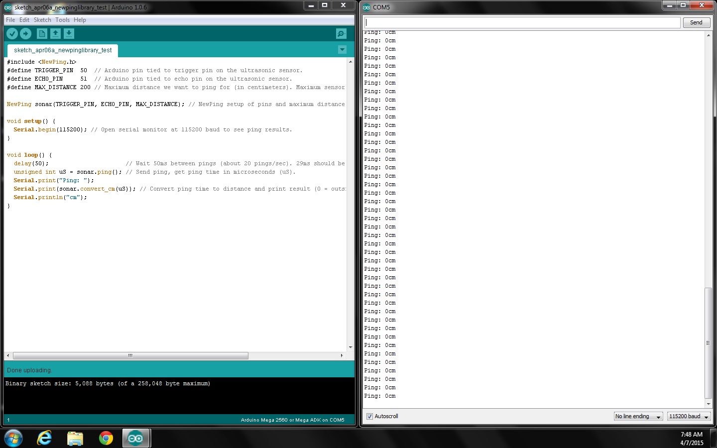Click the 'Arduino Mega 2560 or Mega ADK on COM5' status text

click(x=292, y=420)
